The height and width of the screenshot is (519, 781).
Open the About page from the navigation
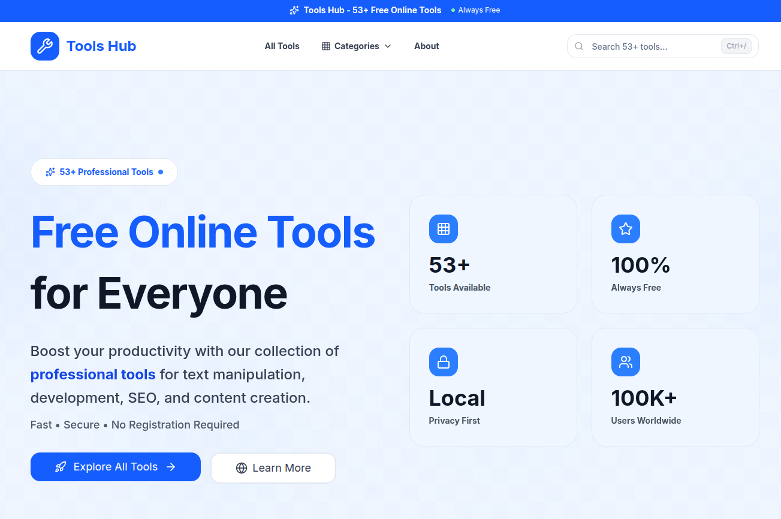click(x=426, y=46)
